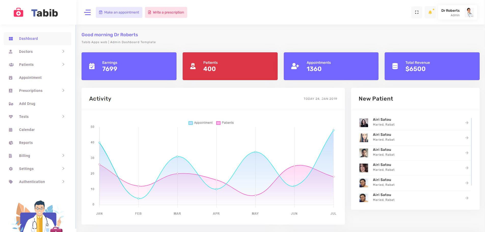Open first Airi Satou arrow icon
485x232 pixels.
[467, 123]
